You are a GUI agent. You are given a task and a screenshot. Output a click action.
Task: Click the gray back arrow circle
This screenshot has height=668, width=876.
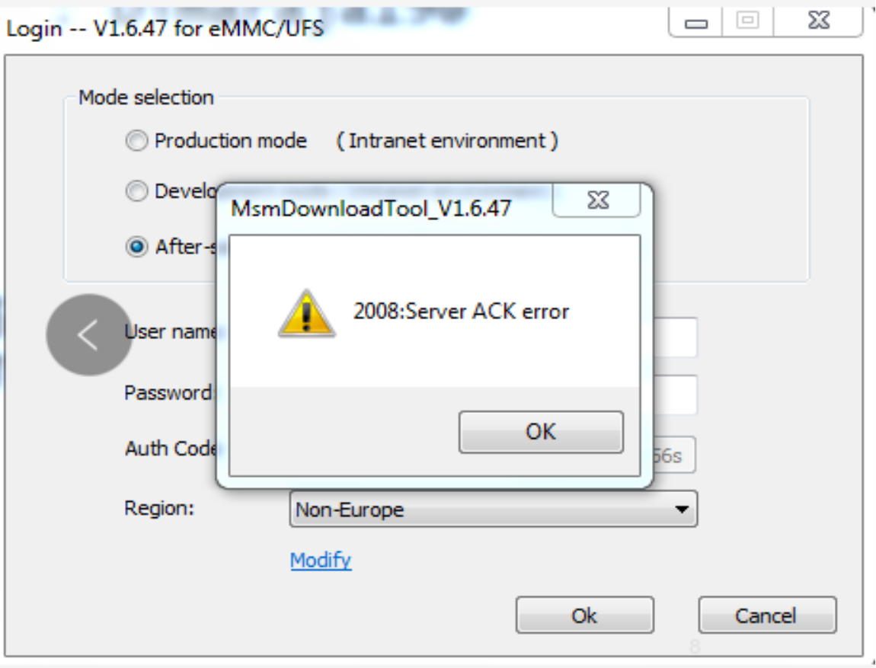[89, 335]
